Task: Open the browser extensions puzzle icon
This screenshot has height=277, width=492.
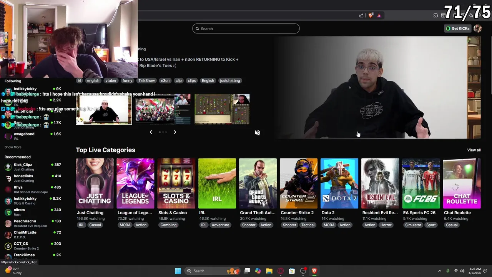Action: tap(435, 15)
